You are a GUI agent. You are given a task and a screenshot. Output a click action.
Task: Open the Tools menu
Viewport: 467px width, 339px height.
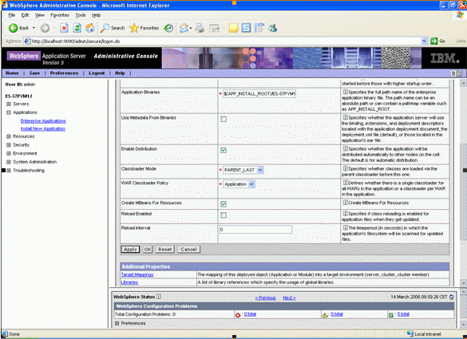81,15
